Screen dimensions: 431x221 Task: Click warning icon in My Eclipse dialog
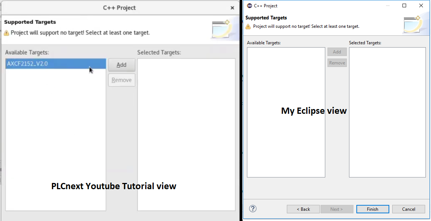click(248, 27)
